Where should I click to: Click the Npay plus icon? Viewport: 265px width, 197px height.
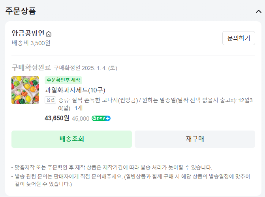[x=101, y=118]
